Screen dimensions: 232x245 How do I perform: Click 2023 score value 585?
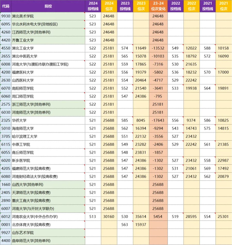[125, 120]
